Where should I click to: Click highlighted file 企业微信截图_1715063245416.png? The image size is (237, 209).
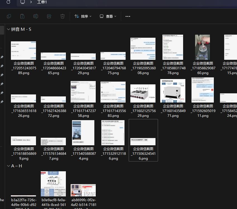(143, 140)
